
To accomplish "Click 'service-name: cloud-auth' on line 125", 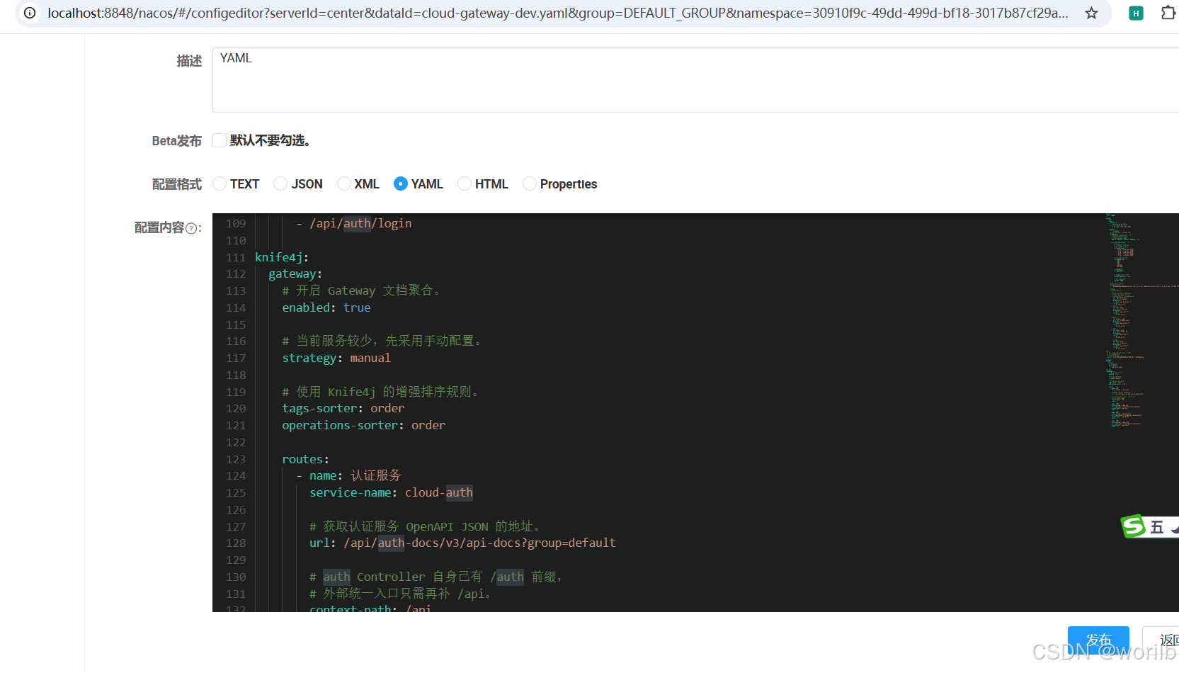I will (x=391, y=492).
